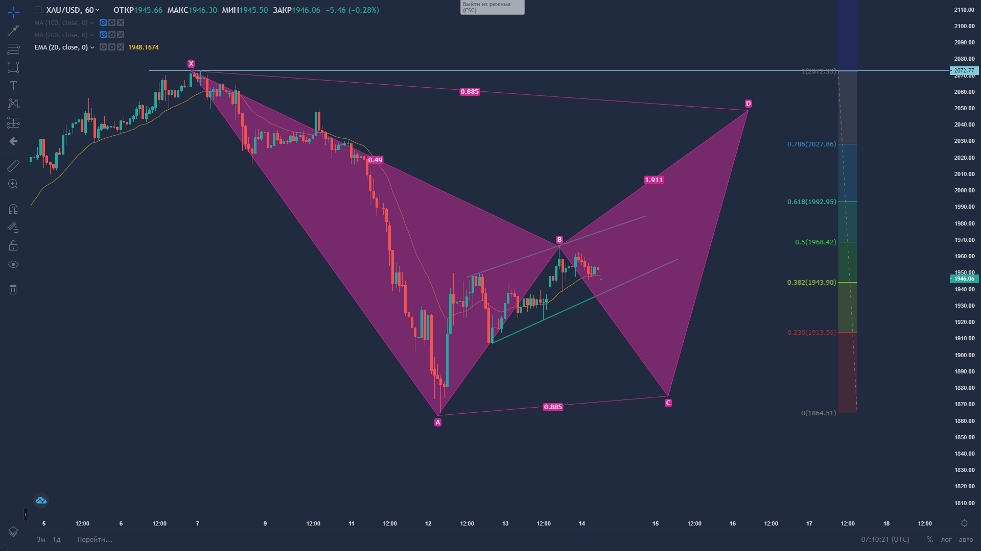Open the forecasting and measurement tools
The height and width of the screenshot is (551, 981).
click(x=13, y=122)
